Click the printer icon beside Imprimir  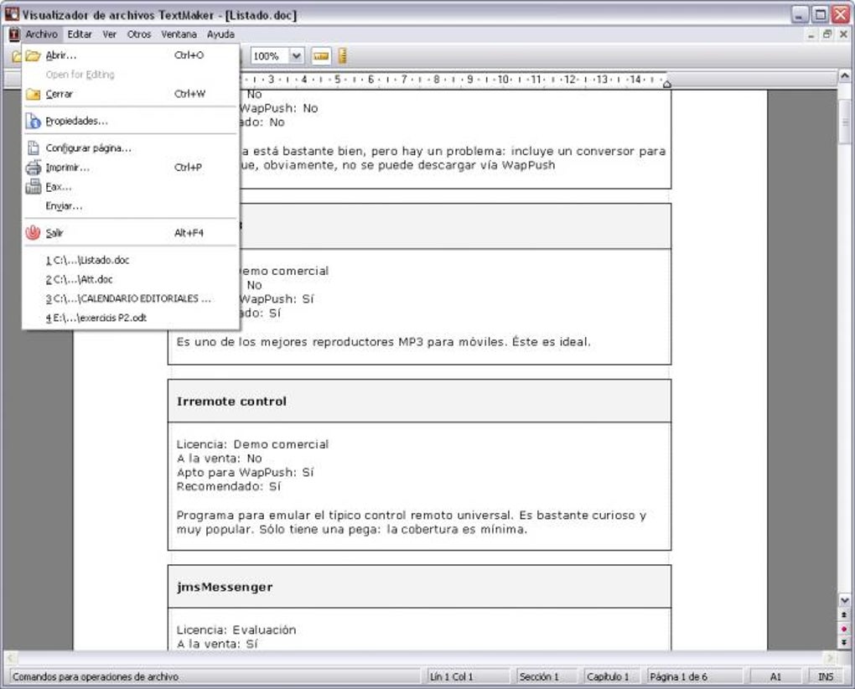pyautogui.click(x=33, y=168)
